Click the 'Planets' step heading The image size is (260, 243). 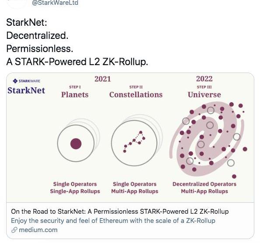click(x=75, y=94)
